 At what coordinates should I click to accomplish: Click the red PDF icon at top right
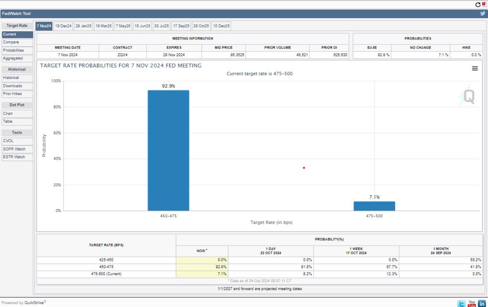484,4
